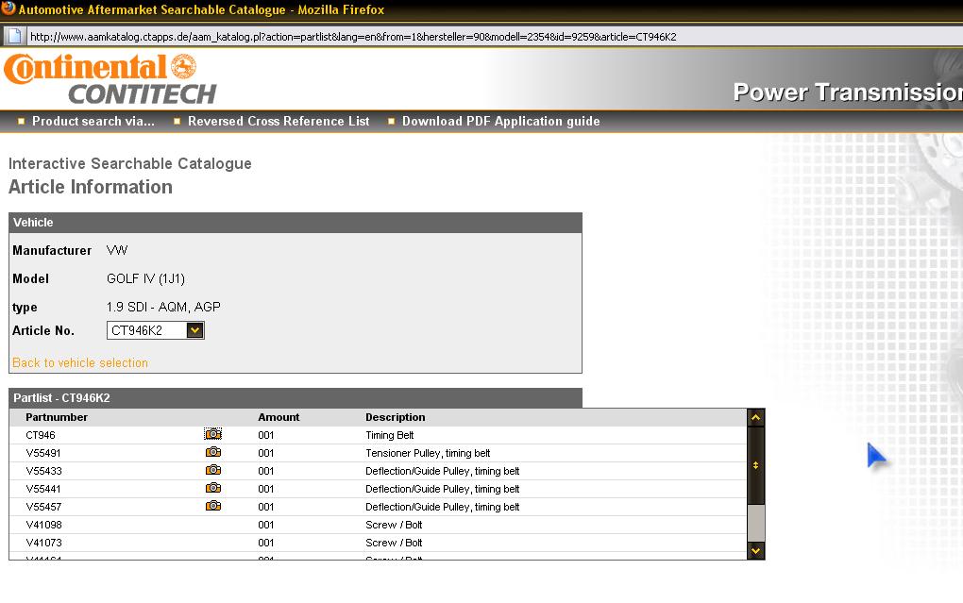Go back to vehicle selection

pos(80,363)
